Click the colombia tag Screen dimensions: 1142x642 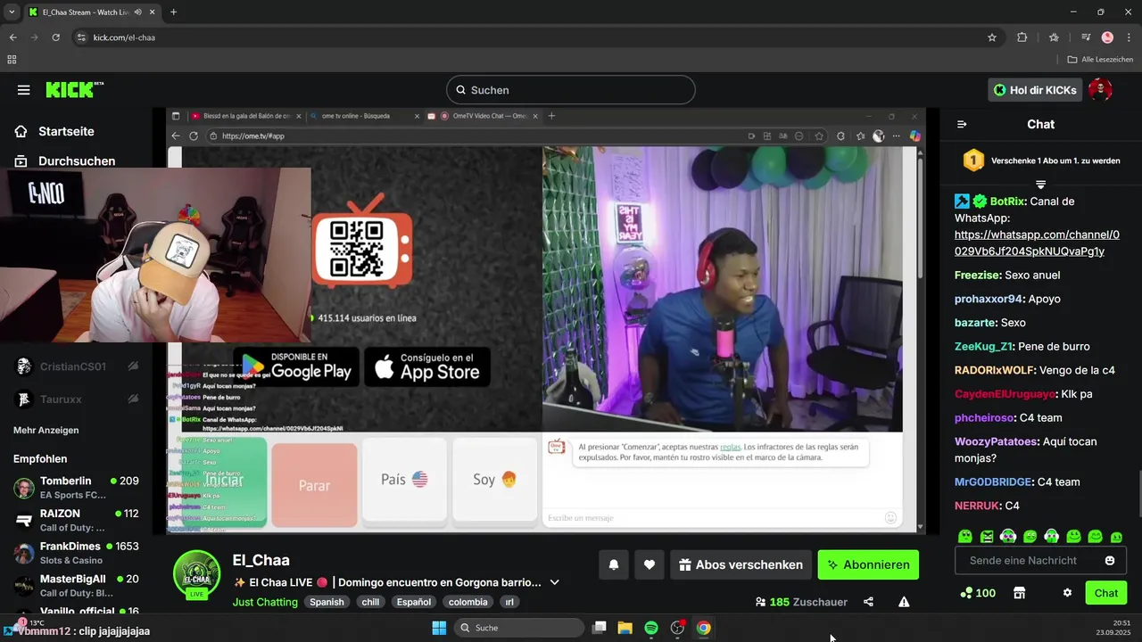pos(468,602)
